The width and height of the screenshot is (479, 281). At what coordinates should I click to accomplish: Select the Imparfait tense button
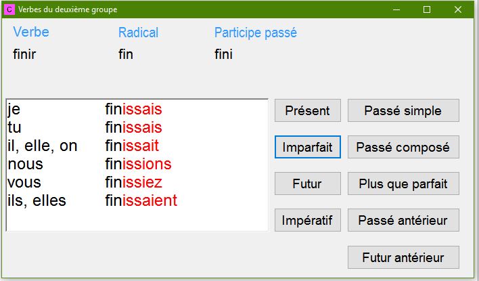(308, 147)
